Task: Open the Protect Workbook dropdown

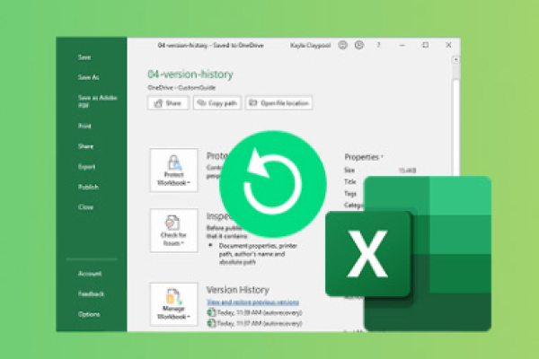Action: pos(173,171)
